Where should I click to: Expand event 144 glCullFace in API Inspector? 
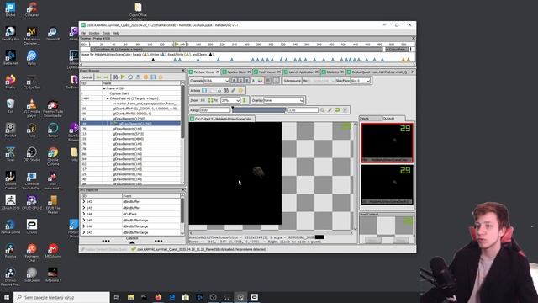84,214
